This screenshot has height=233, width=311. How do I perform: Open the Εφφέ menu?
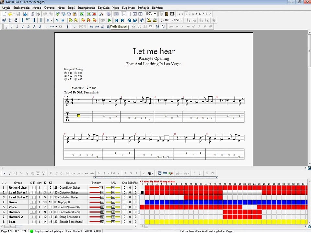(x=71, y=8)
